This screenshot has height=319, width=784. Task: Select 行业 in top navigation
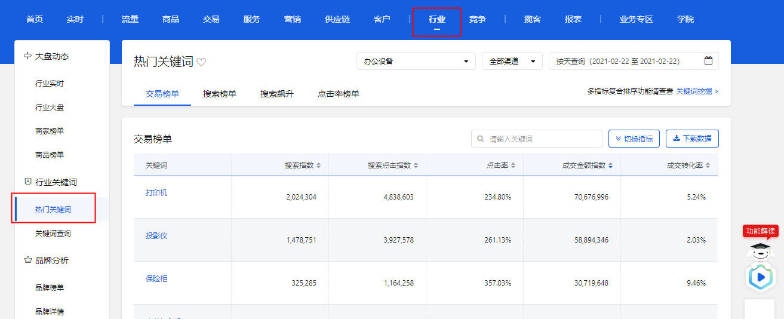tap(437, 19)
